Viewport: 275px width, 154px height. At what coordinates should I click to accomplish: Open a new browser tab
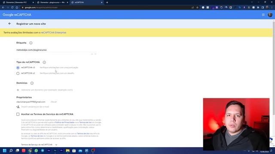tap(107, 3)
